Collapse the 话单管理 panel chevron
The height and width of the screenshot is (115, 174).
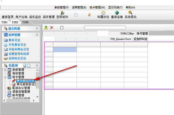coord(37,35)
